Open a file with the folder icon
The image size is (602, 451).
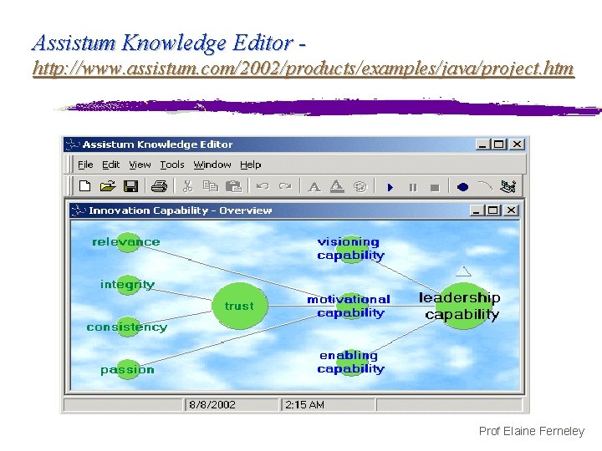(x=108, y=186)
